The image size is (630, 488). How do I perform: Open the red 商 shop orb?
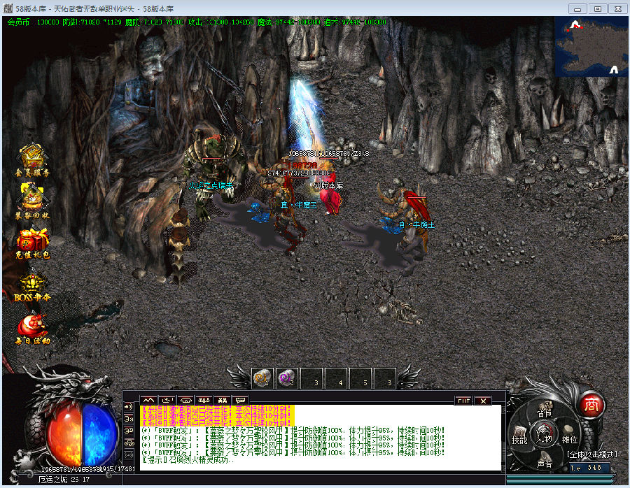(x=591, y=406)
